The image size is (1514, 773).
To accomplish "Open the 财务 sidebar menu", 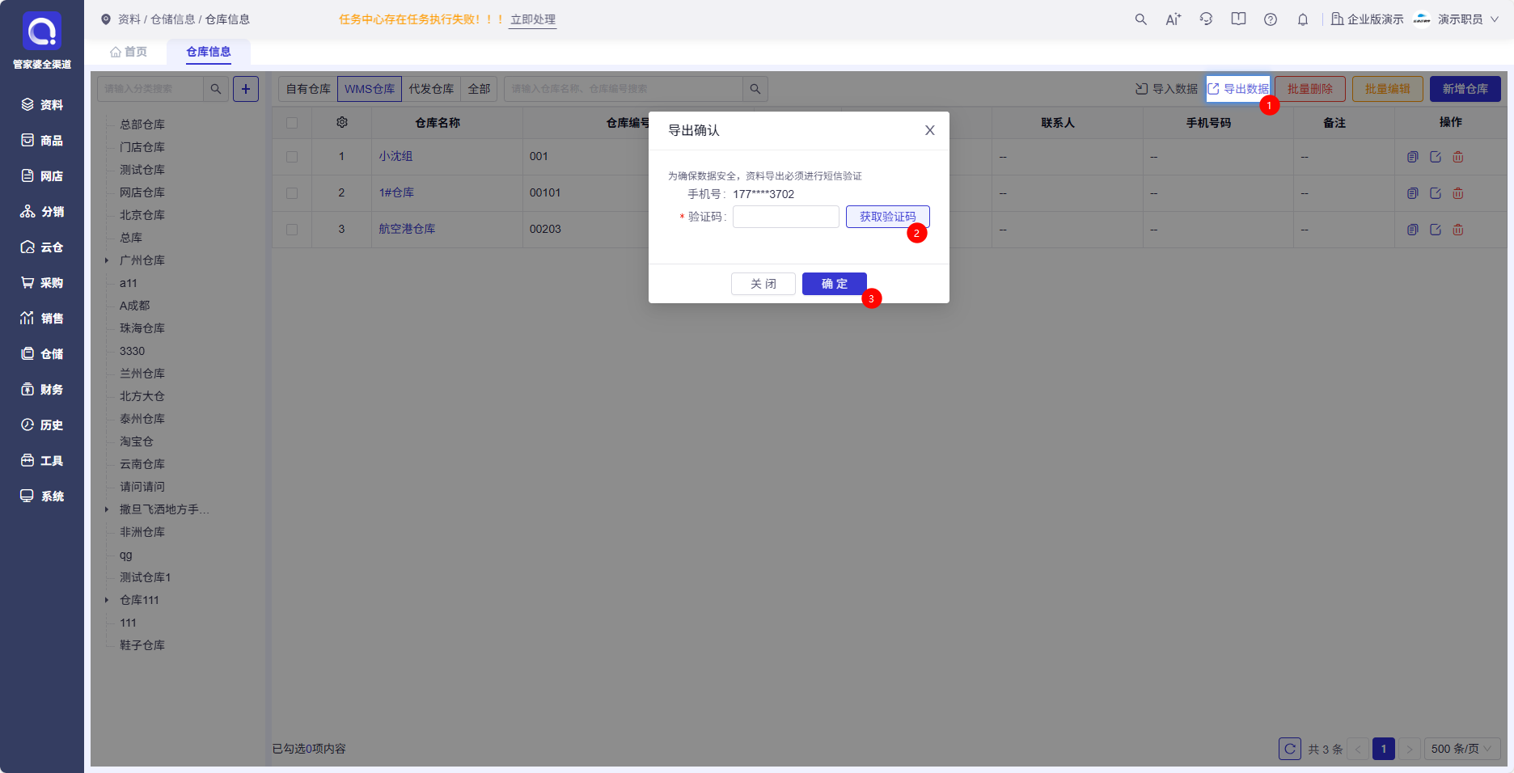I will 42,390.
